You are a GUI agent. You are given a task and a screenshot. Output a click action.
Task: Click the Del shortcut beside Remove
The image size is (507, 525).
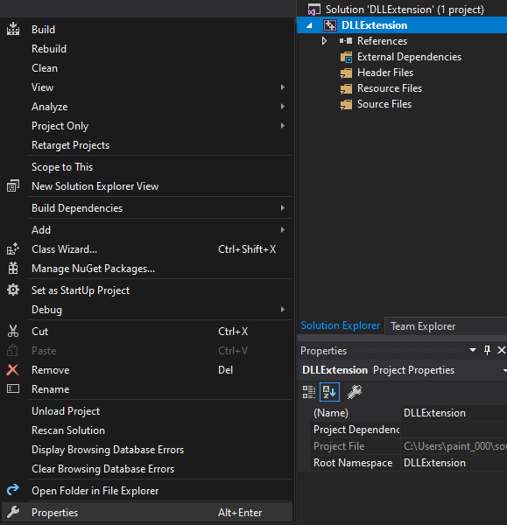pyautogui.click(x=225, y=369)
